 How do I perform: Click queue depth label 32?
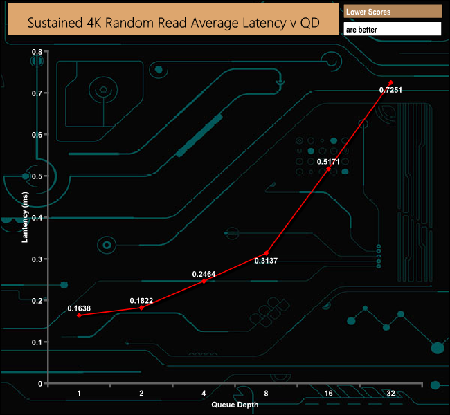coord(391,393)
